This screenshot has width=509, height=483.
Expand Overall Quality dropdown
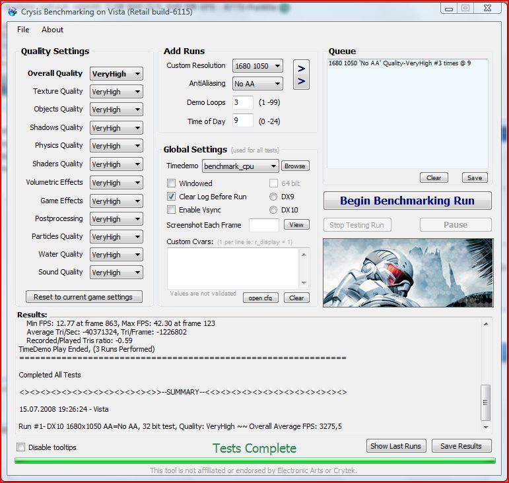(116, 74)
